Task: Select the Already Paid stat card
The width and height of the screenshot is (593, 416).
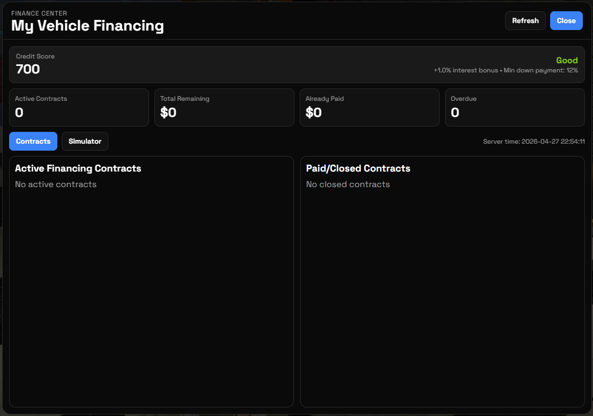Action: point(369,107)
